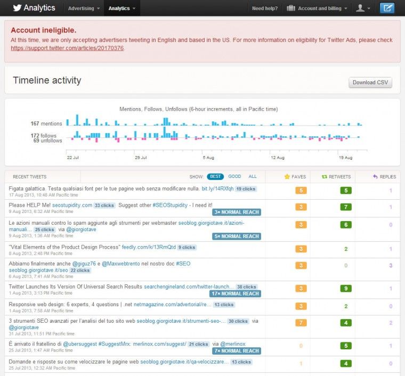Click the RECENT TWEETS column header

(30, 177)
